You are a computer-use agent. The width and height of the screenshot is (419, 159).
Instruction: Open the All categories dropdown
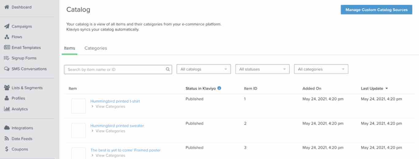[321, 69]
